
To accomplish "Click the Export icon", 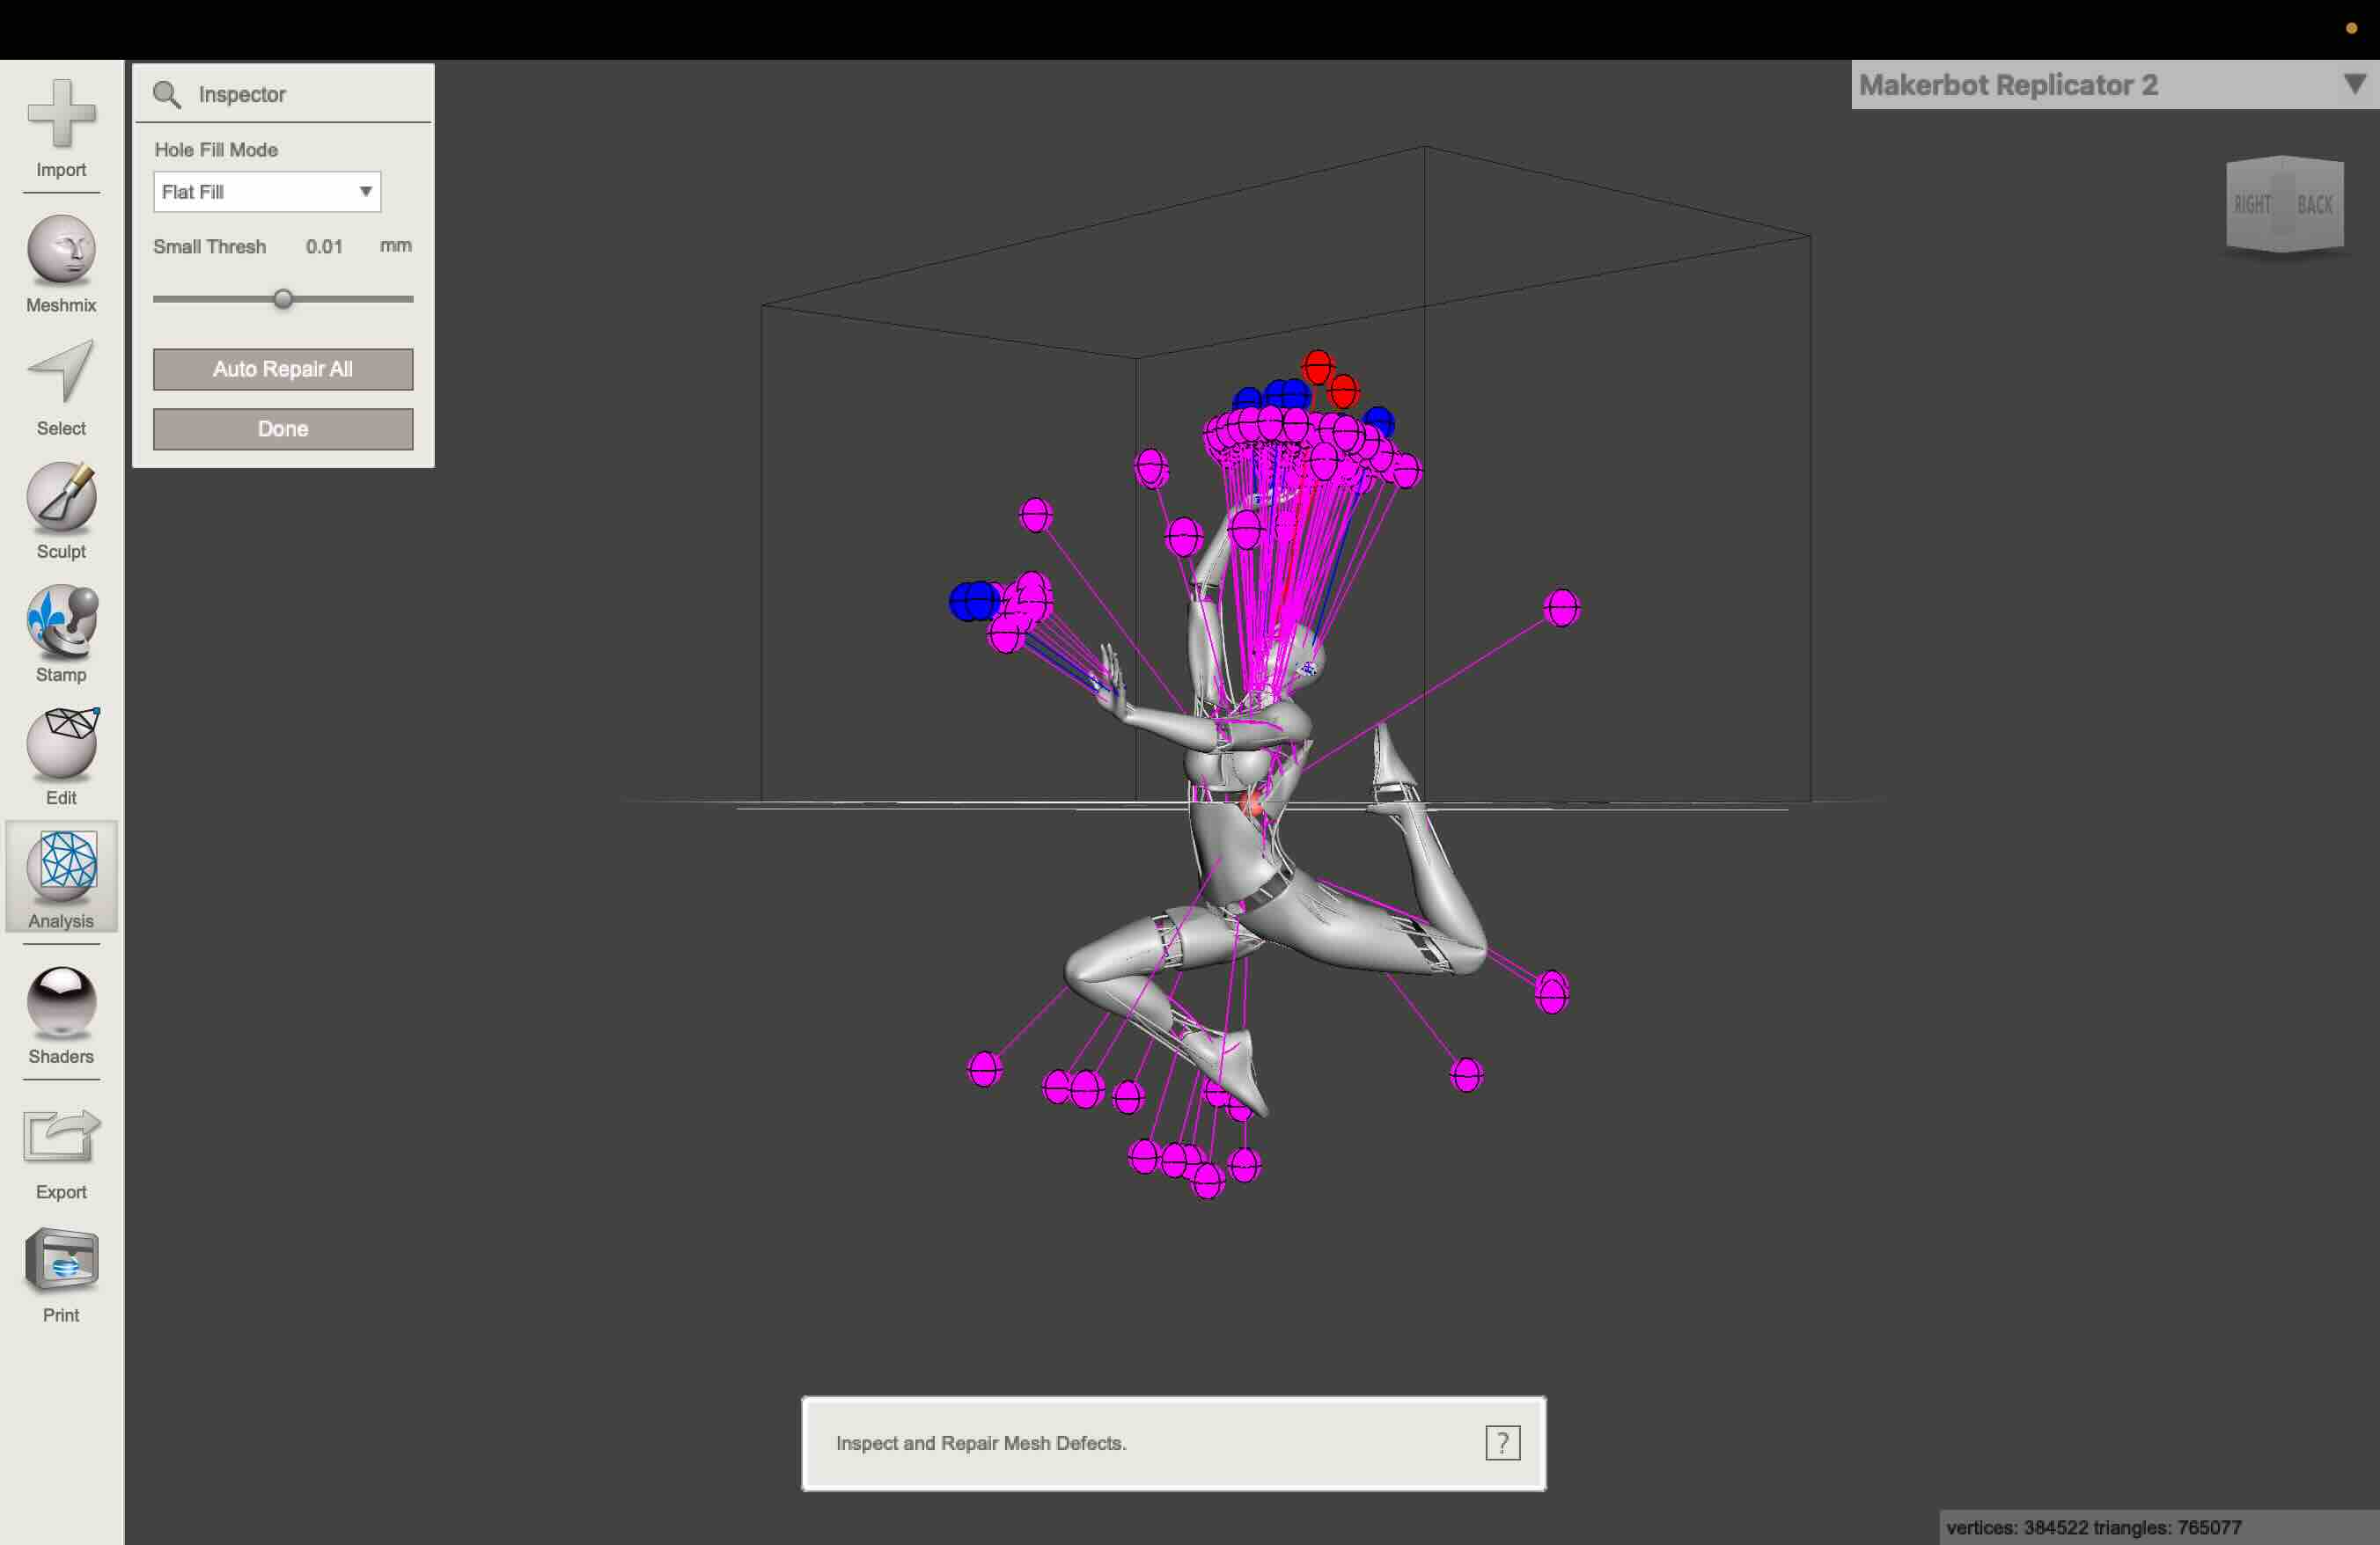I will pyautogui.click(x=61, y=1136).
